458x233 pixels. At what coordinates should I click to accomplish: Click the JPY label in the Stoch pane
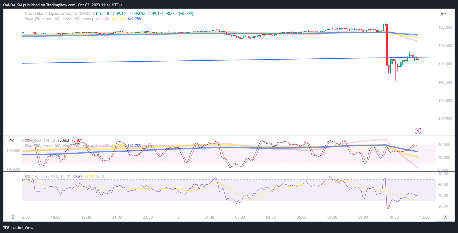[x=13, y=141]
